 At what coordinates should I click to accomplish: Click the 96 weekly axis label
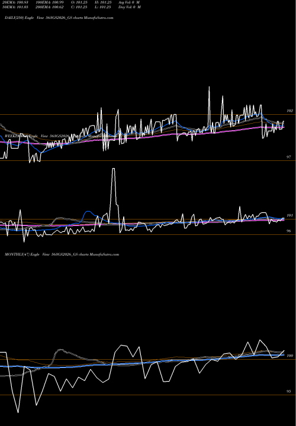[289, 231]
